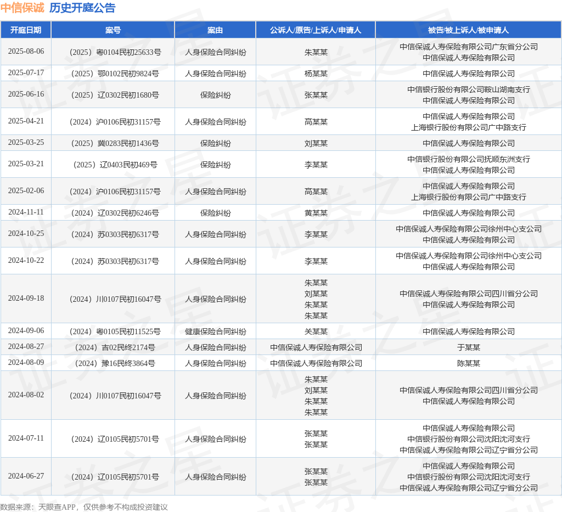The width and height of the screenshot is (562, 512).
Task: Click 保险纠纷 cell in 2025-06-16 row
Action: (215, 95)
